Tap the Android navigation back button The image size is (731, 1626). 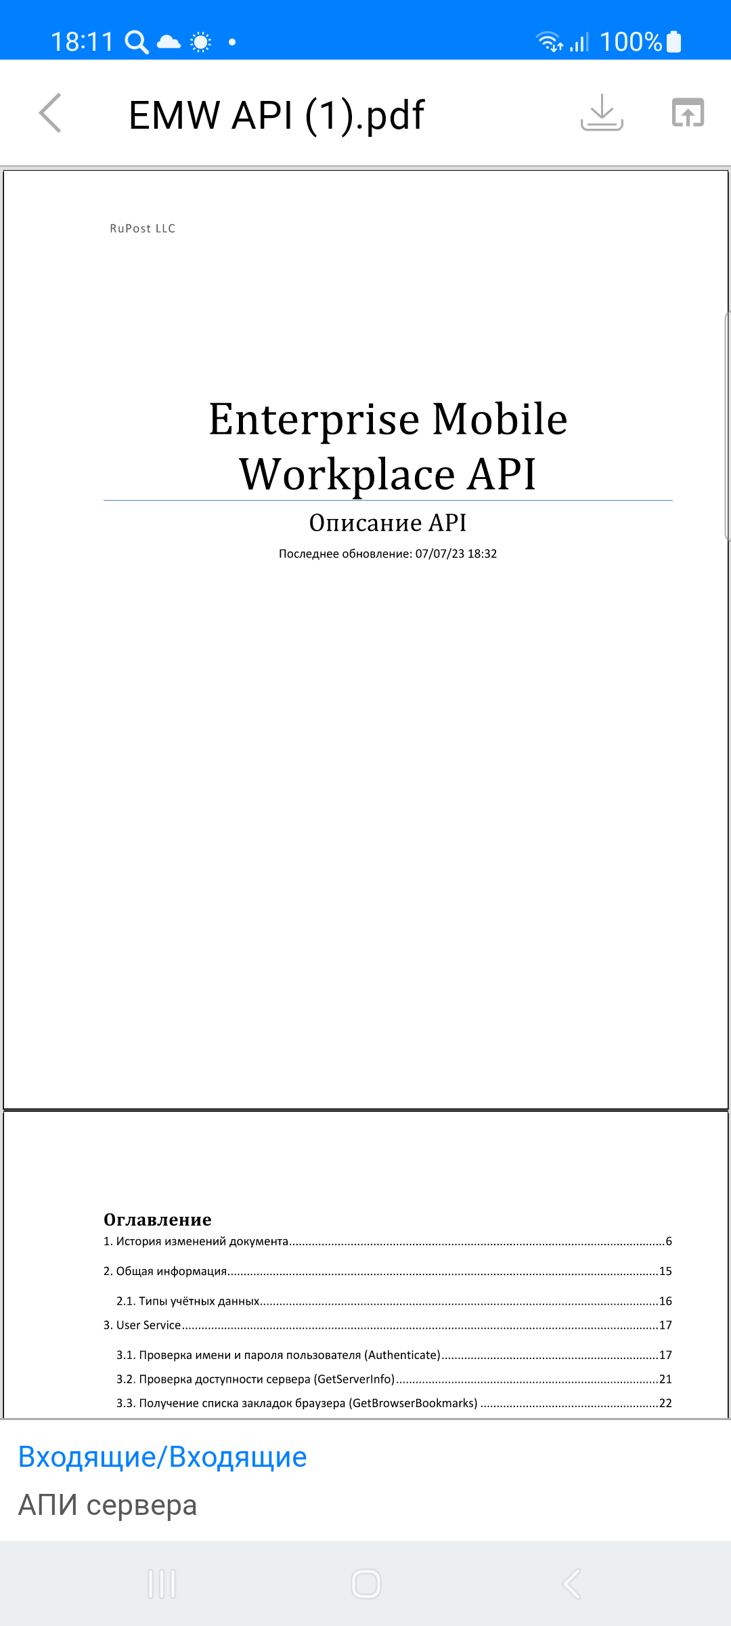(571, 1584)
